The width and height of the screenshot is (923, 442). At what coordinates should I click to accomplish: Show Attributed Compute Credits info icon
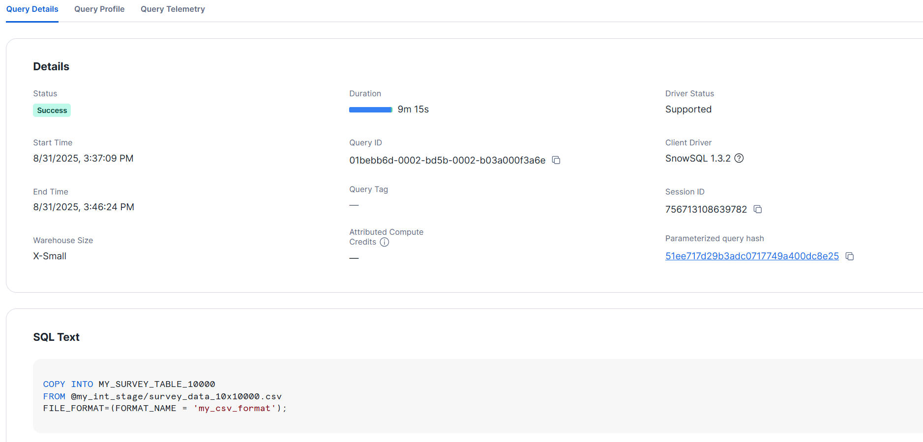click(x=385, y=242)
